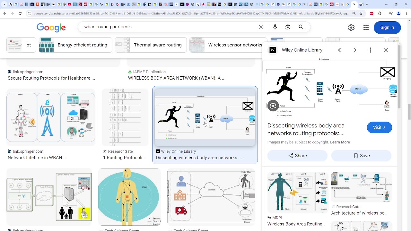411x231 pixels.
Task: Submit search with the magnifier icon
Action: click(x=301, y=27)
